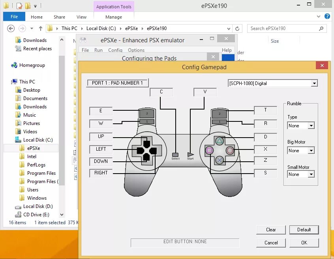Click the Recent places icon
The height and width of the screenshot is (259, 334).
click(18, 49)
